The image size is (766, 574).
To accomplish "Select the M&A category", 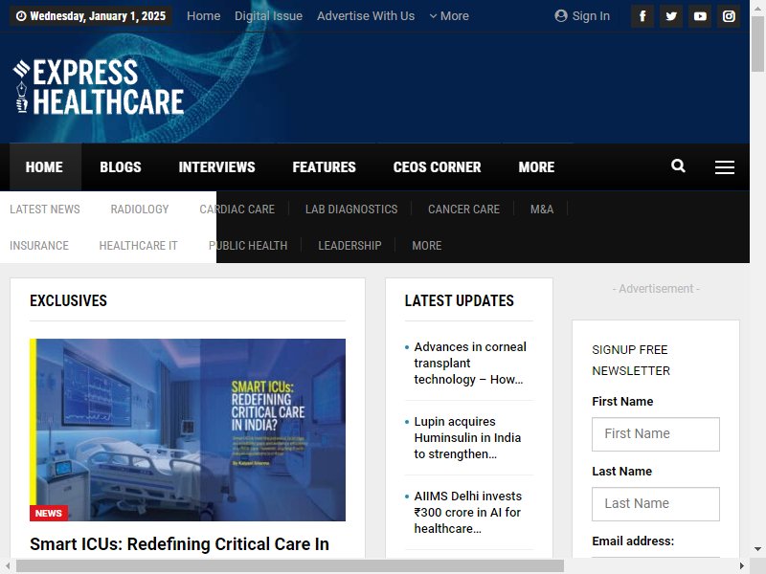I will click(x=542, y=210).
